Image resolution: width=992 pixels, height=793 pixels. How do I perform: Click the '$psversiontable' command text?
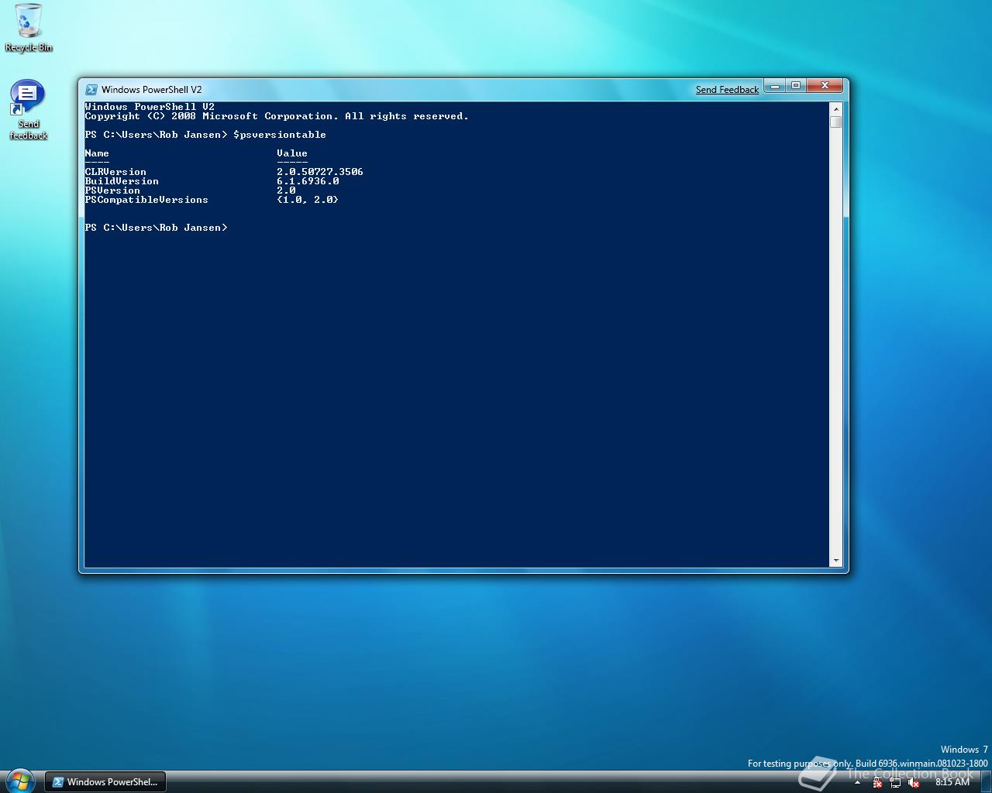click(x=280, y=135)
